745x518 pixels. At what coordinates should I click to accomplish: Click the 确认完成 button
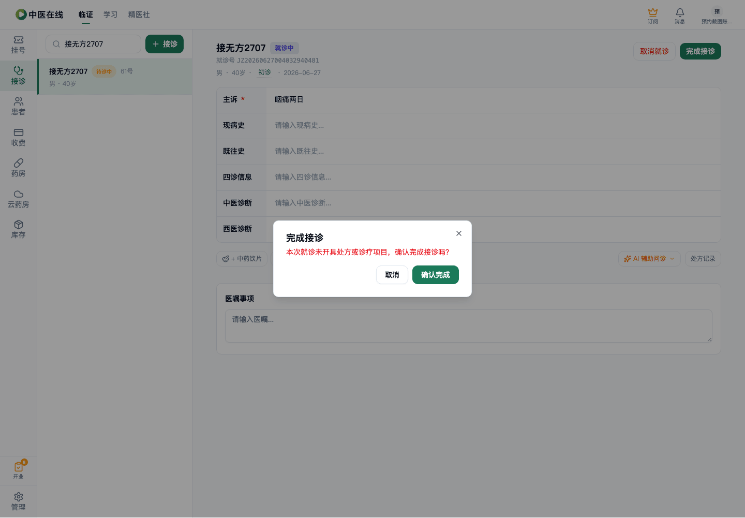(436, 275)
